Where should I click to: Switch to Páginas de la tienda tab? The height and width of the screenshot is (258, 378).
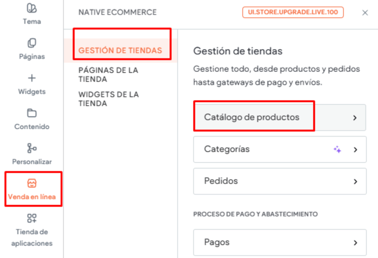pos(108,75)
